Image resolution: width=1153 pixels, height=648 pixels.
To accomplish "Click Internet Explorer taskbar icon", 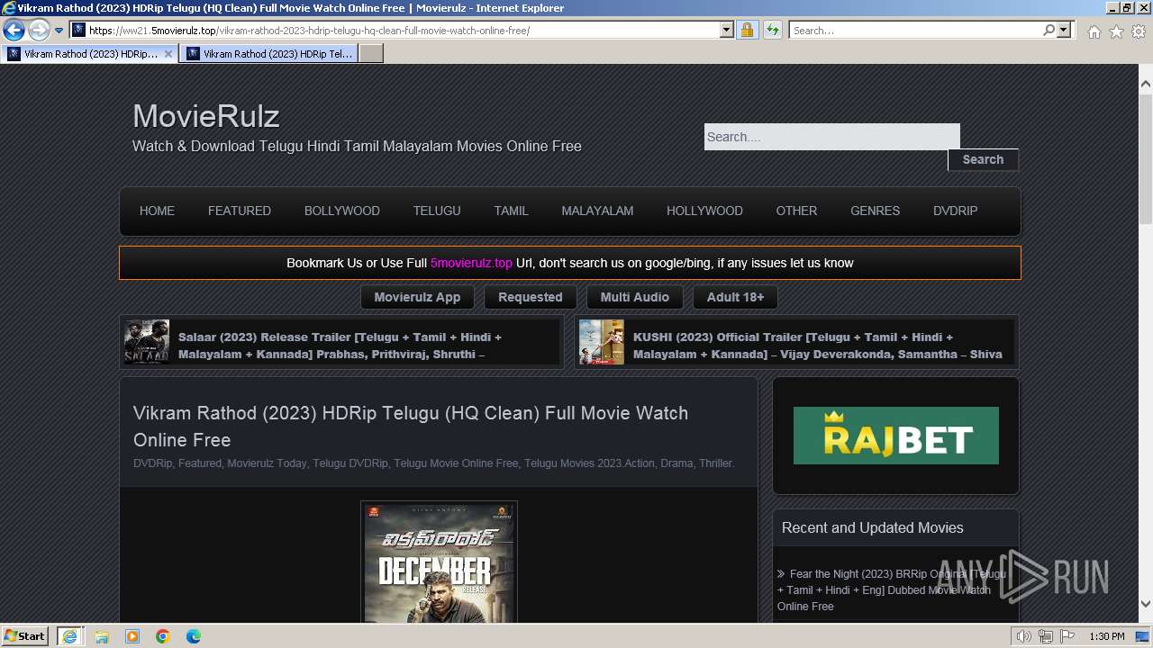I will 69,636.
